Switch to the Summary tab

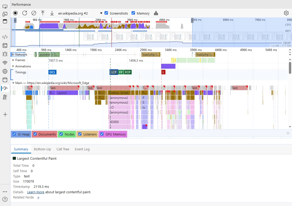pyautogui.click(x=21, y=149)
